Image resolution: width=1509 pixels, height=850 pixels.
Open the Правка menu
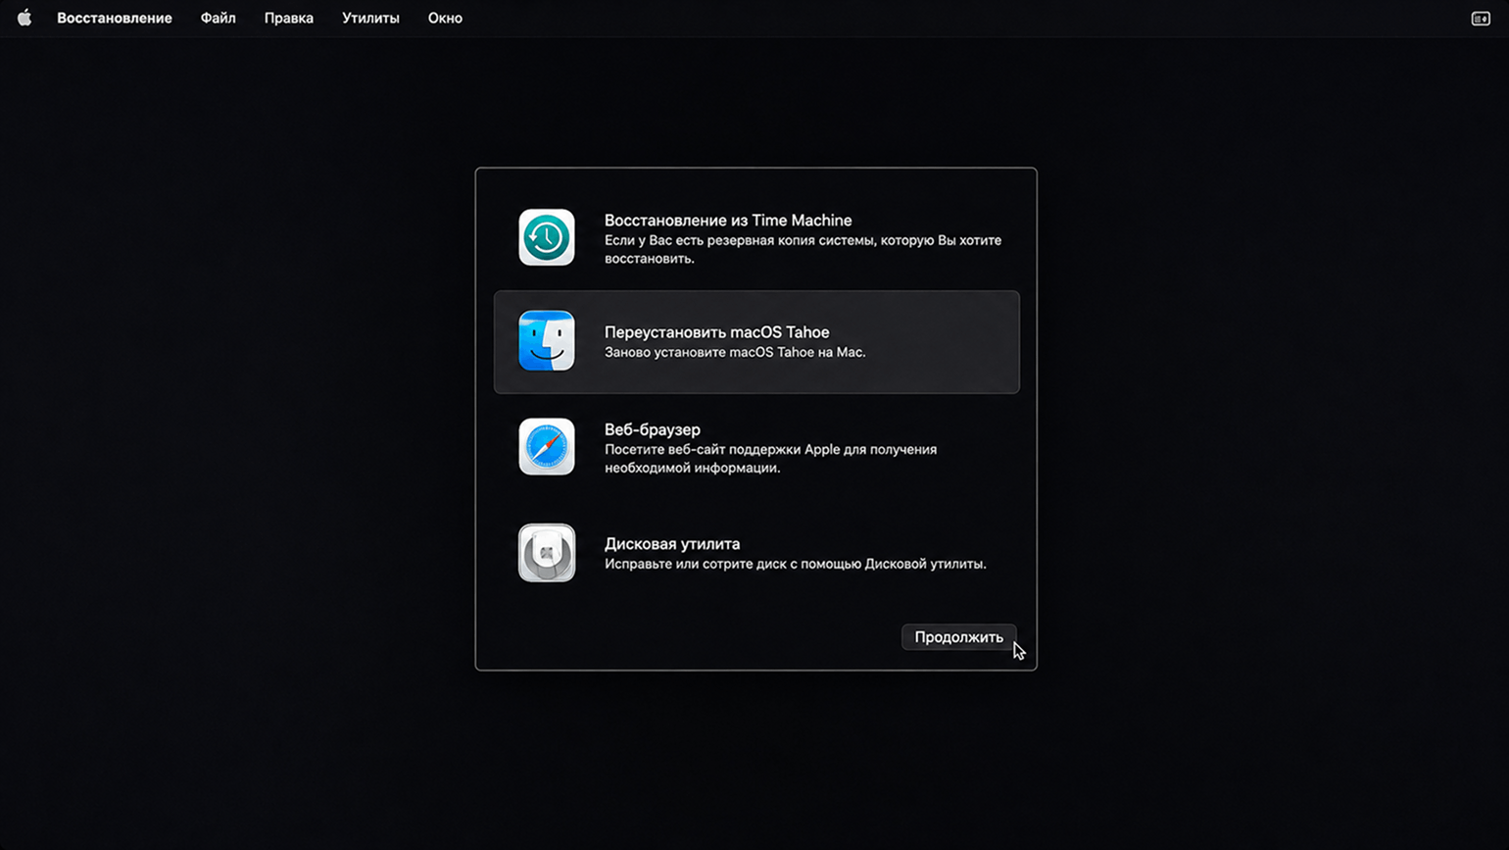(289, 18)
